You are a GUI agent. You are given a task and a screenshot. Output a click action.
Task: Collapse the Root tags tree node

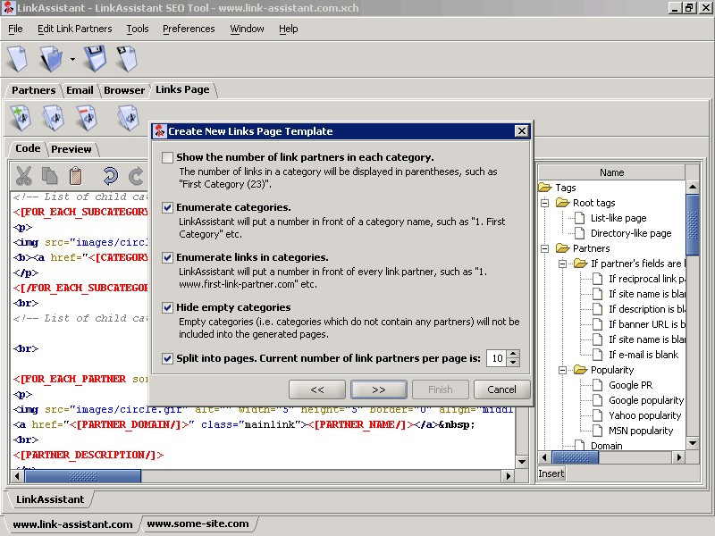click(x=544, y=203)
